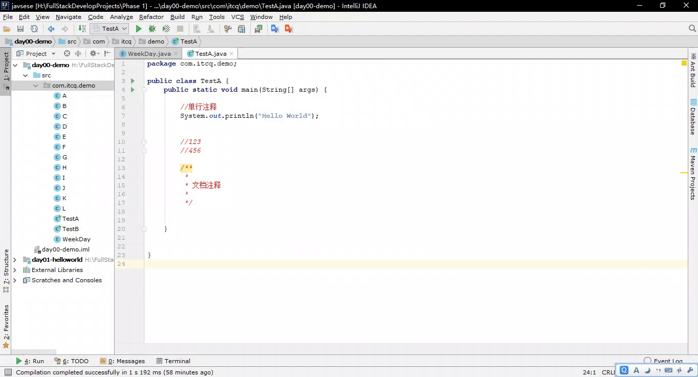Click demo in navigation breadcrumb
Screen dimensions: 698x377
tap(152, 41)
